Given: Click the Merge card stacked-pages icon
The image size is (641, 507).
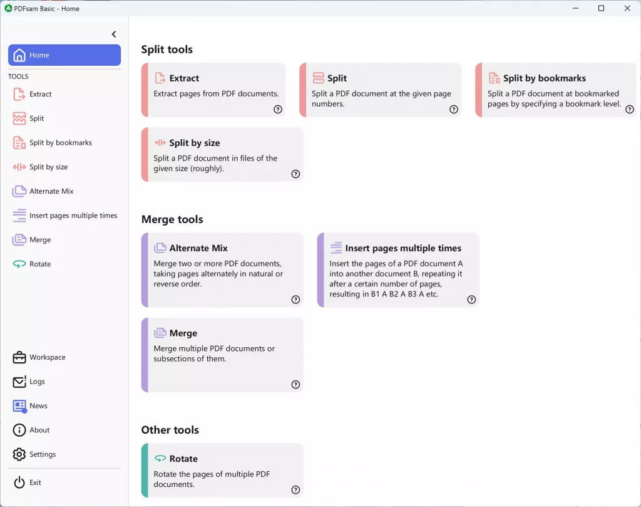Looking at the screenshot, I should (160, 333).
